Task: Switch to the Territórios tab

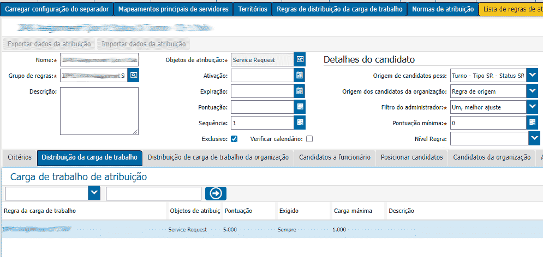Action: tap(253, 9)
